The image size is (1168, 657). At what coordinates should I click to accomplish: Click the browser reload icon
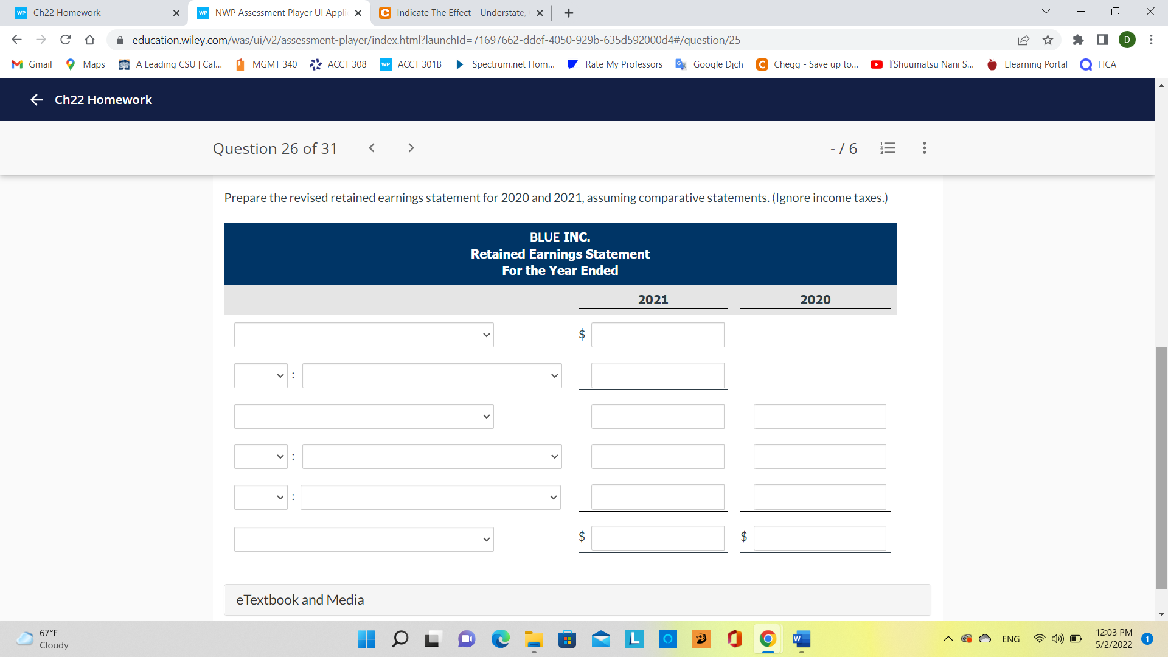coord(66,40)
